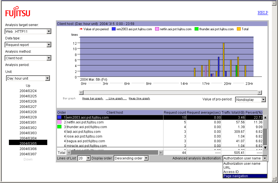Select date 2004/02/28

pos(28,112)
